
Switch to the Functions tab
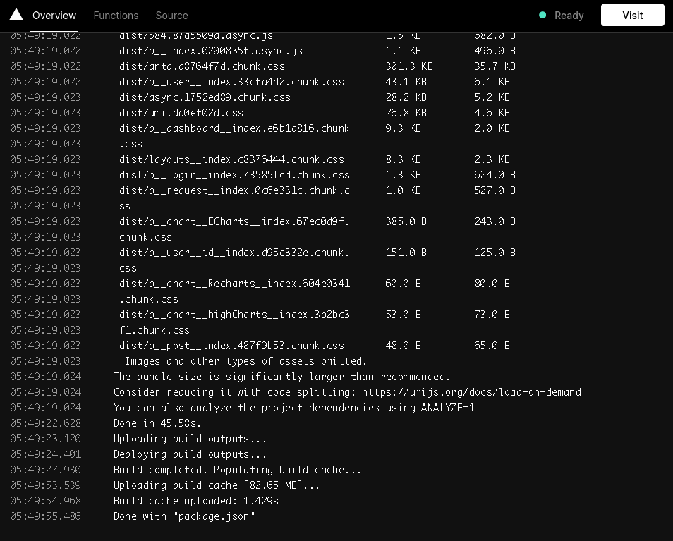coord(116,15)
